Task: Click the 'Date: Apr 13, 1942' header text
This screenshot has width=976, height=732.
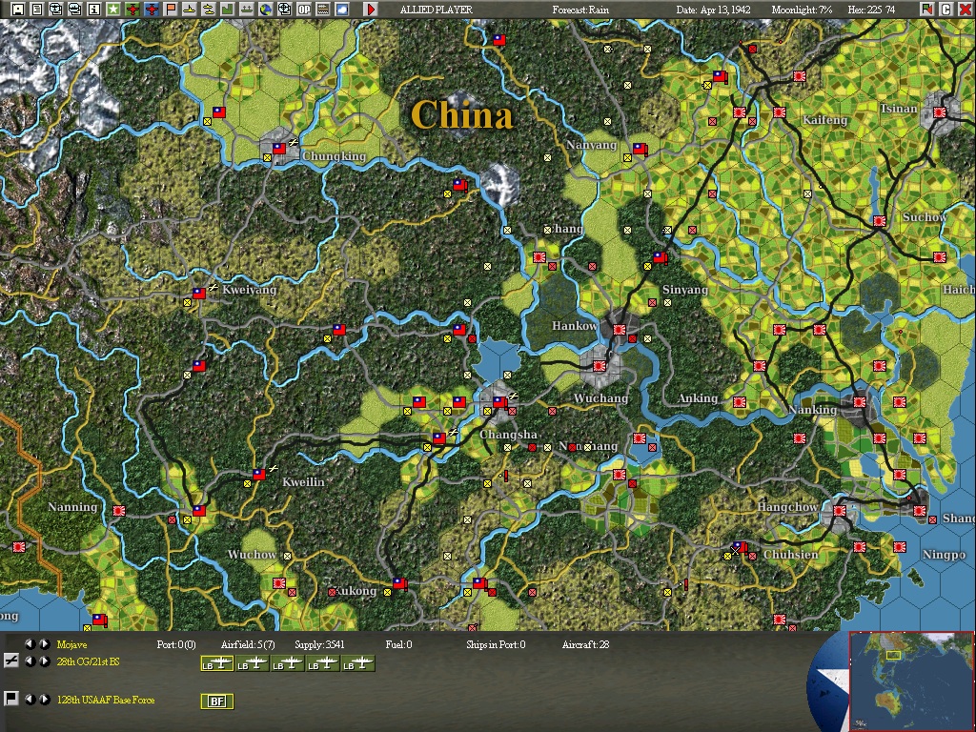Action: point(713,10)
